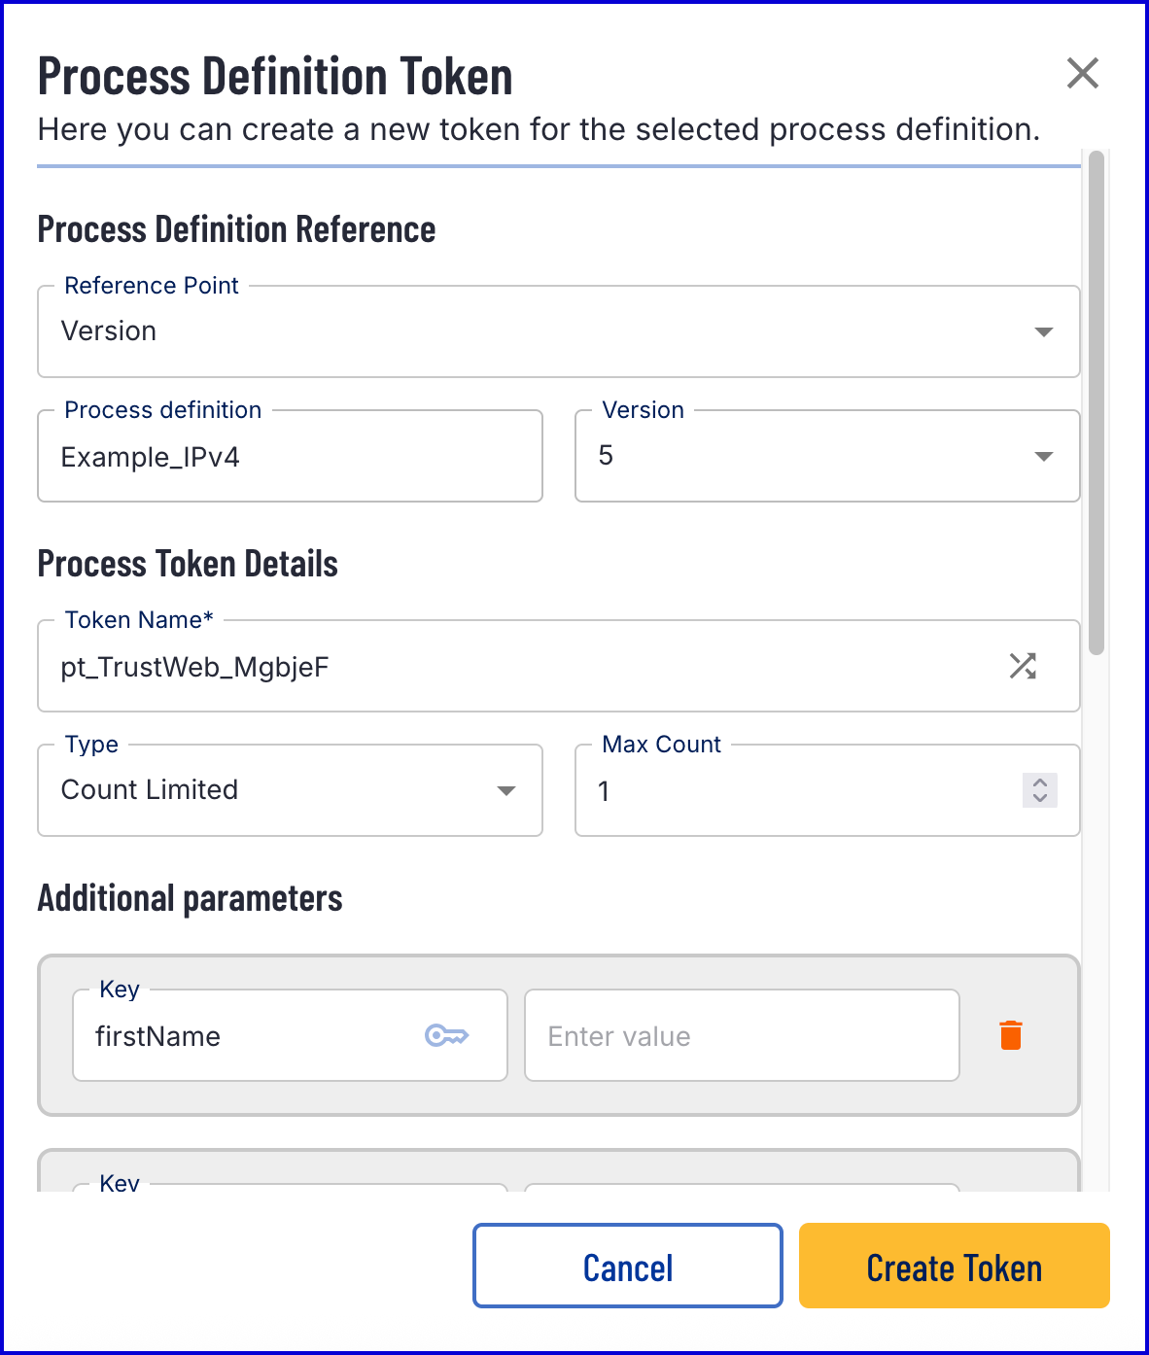Click the Enter value field for firstName
The width and height of the screenshot is (1149, 1355).
tap(741, 1036)
